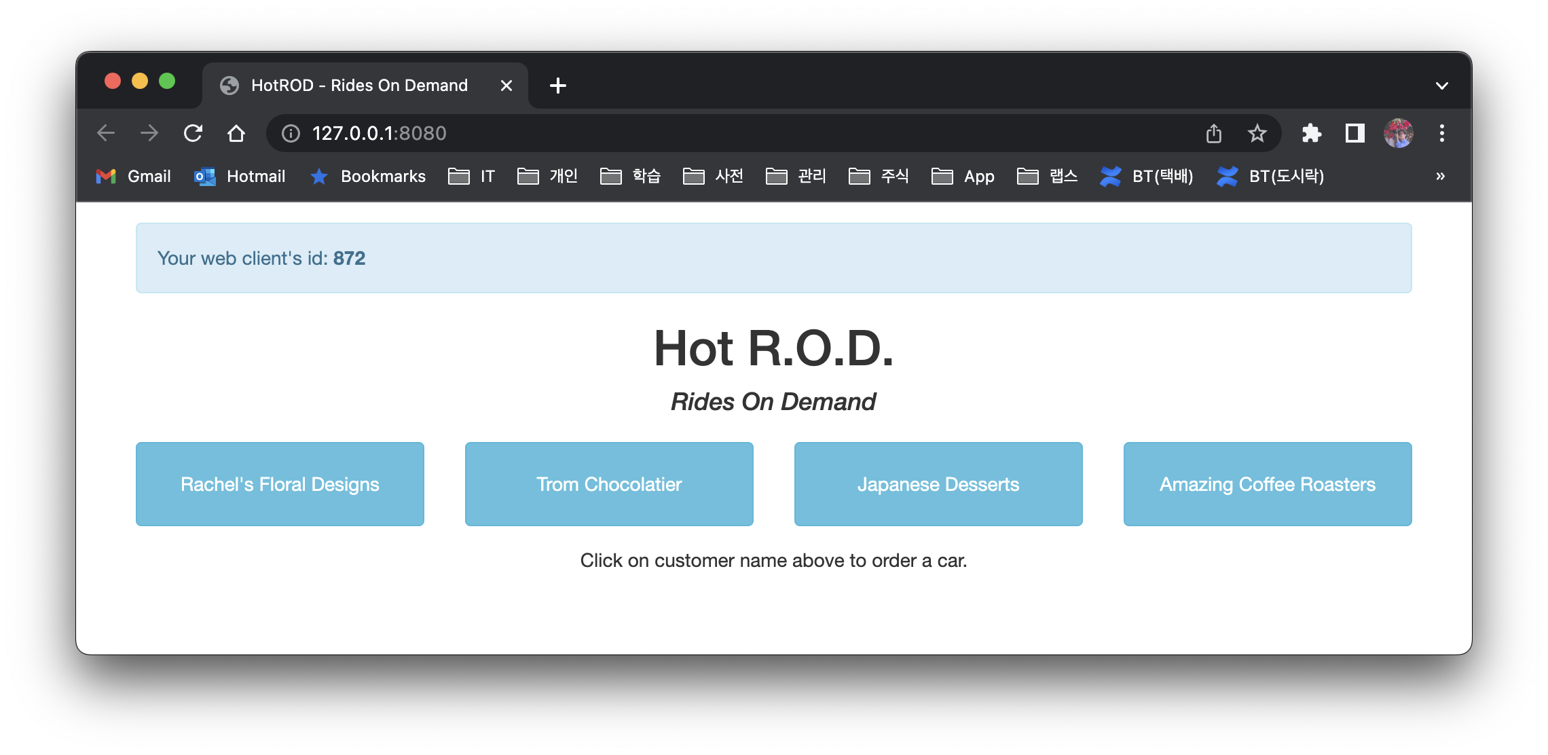The image size is (1548, 755).
Task: Open the browser home page
Action: [x=236, y=133]
